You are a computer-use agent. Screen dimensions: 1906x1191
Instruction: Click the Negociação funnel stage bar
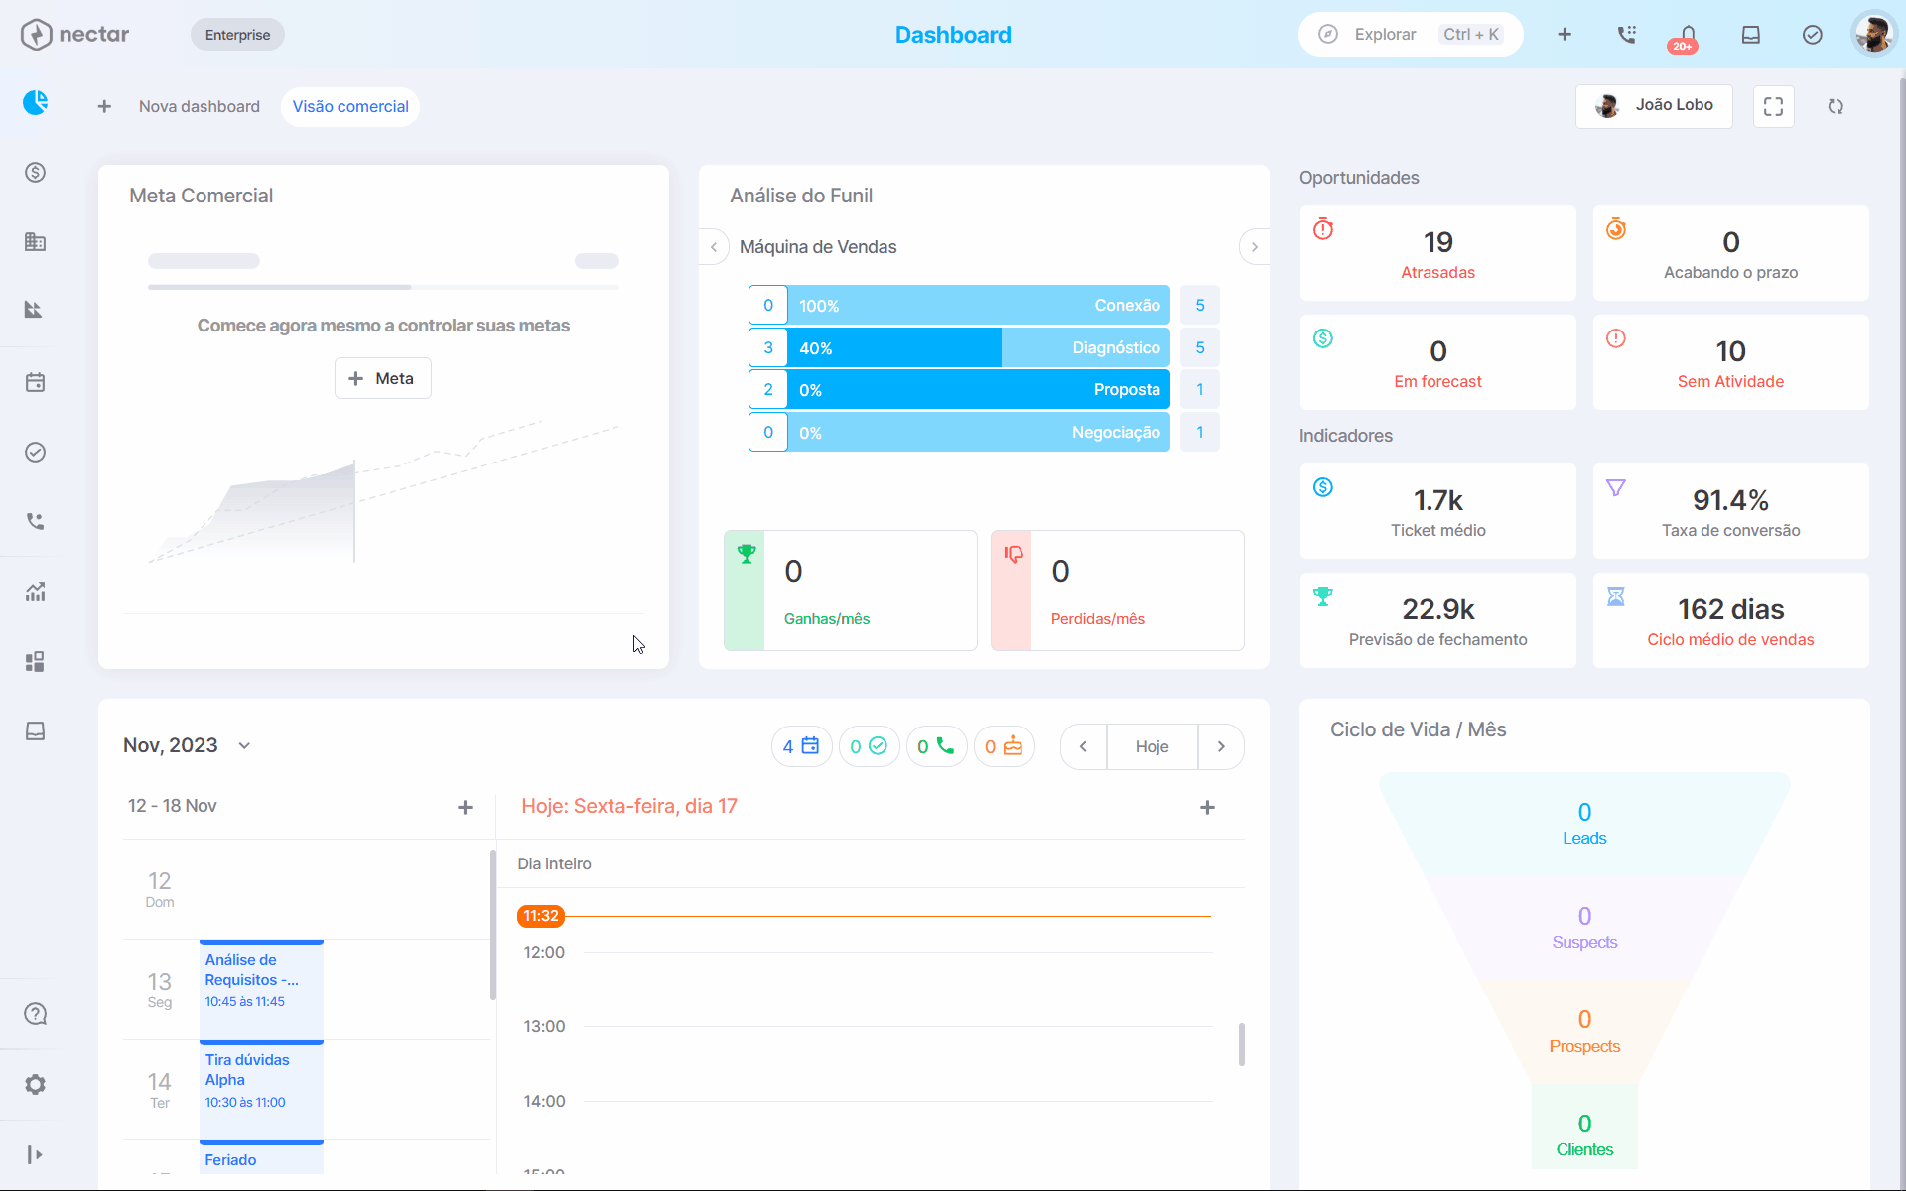(979, 432)
